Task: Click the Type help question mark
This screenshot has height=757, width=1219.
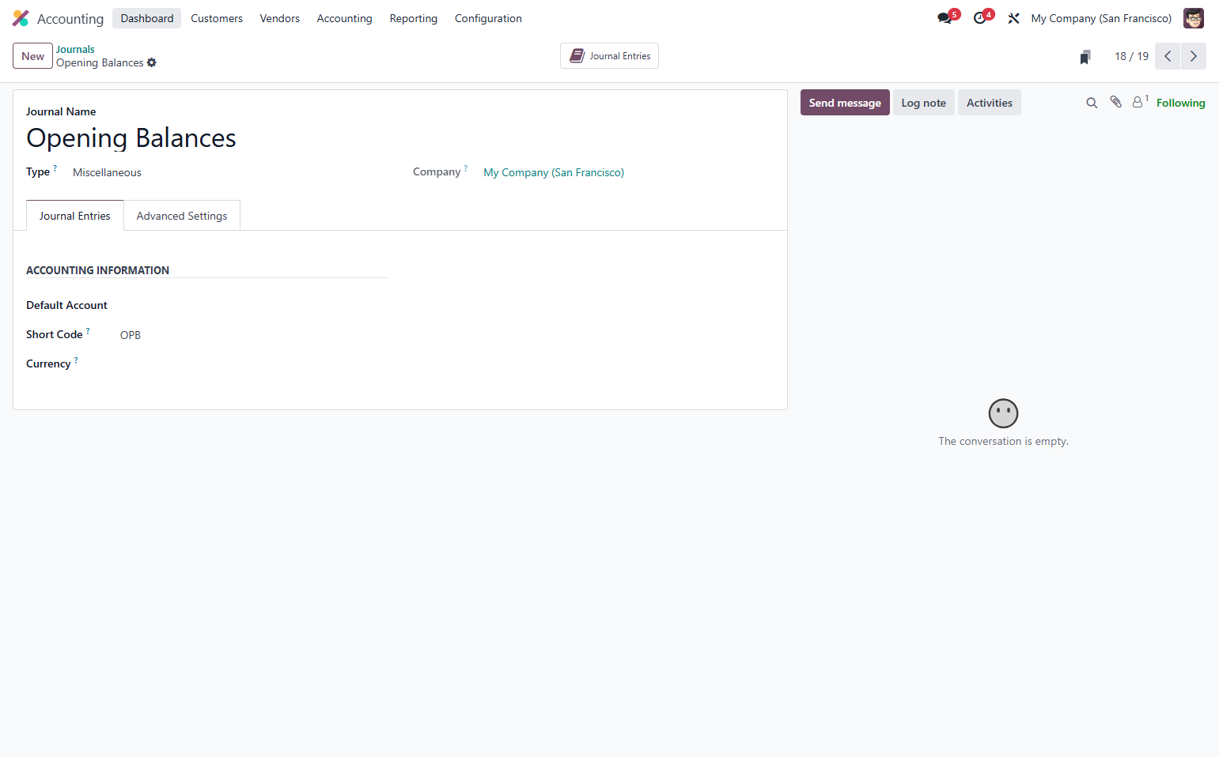Action: point(55,168)
